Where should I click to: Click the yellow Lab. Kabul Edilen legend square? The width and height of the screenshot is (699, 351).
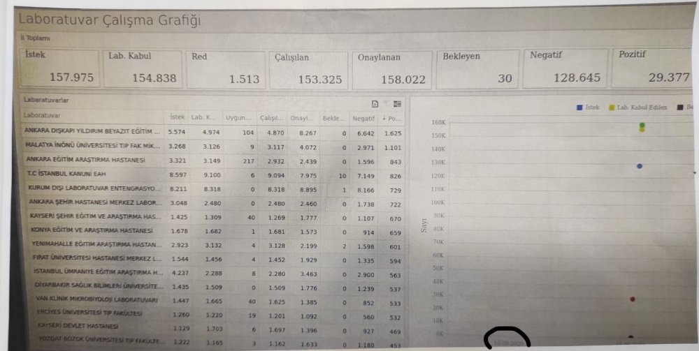coord(612,107)
